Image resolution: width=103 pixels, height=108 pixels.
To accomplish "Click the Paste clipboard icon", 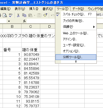I will (30, 15).
